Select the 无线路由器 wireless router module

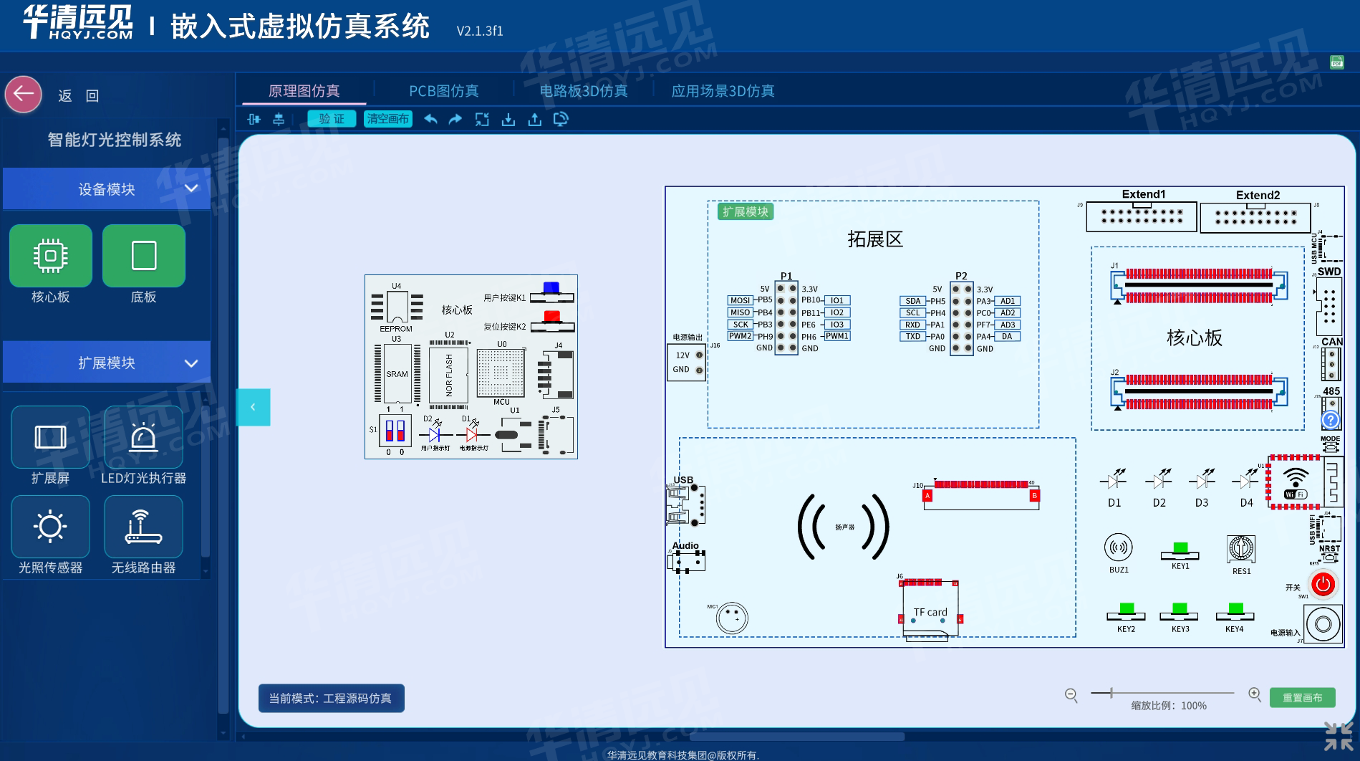tap(143, 527)
